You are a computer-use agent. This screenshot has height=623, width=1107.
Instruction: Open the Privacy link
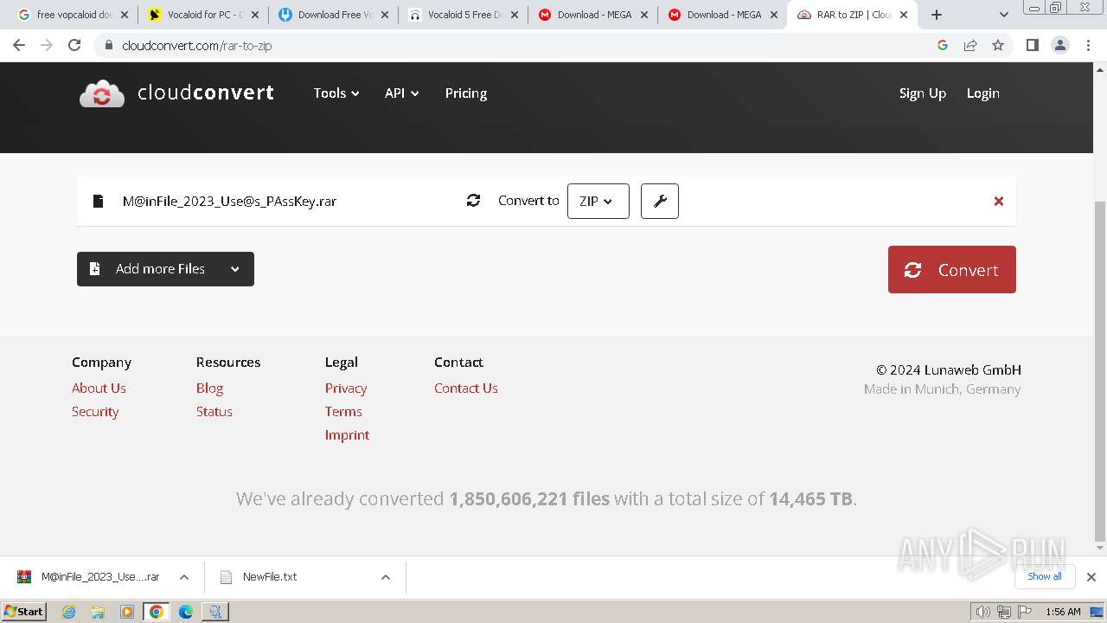[346, 388]
